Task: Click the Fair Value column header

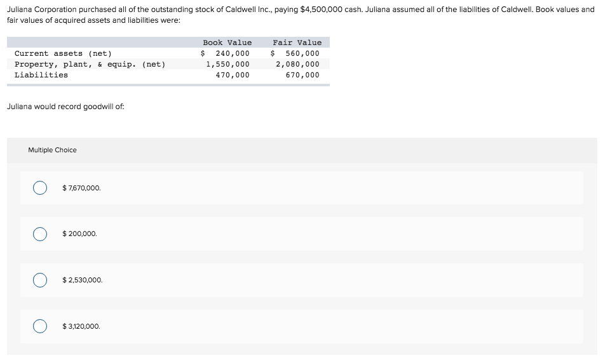Action: pyautogui.click(x=297, y=43)
